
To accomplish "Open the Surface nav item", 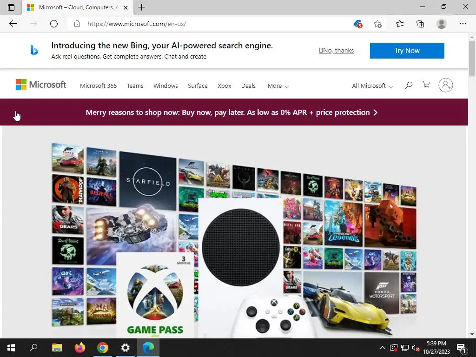I will (x=198, y=86).
